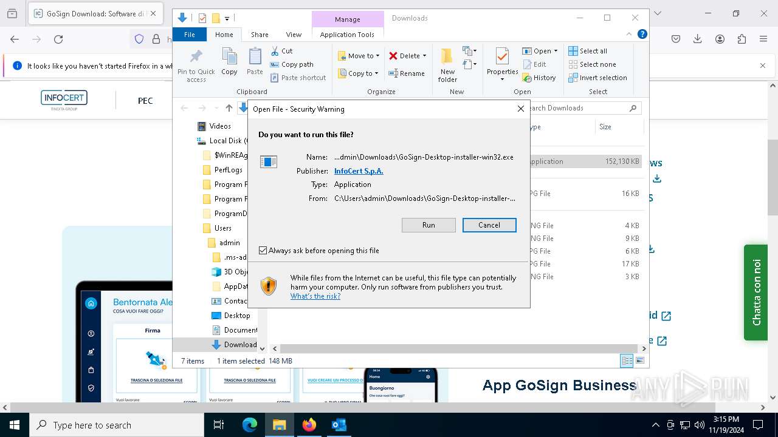This screenshot has width=778, height=437.
Task: Switch to details view layout icon
Action: pyautogui.click(x=627, y=361)
